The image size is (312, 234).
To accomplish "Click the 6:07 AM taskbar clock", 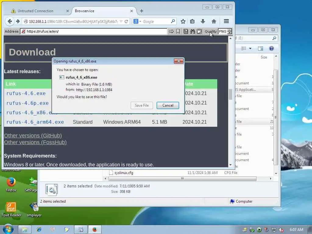I will click(x=296, y=230).
